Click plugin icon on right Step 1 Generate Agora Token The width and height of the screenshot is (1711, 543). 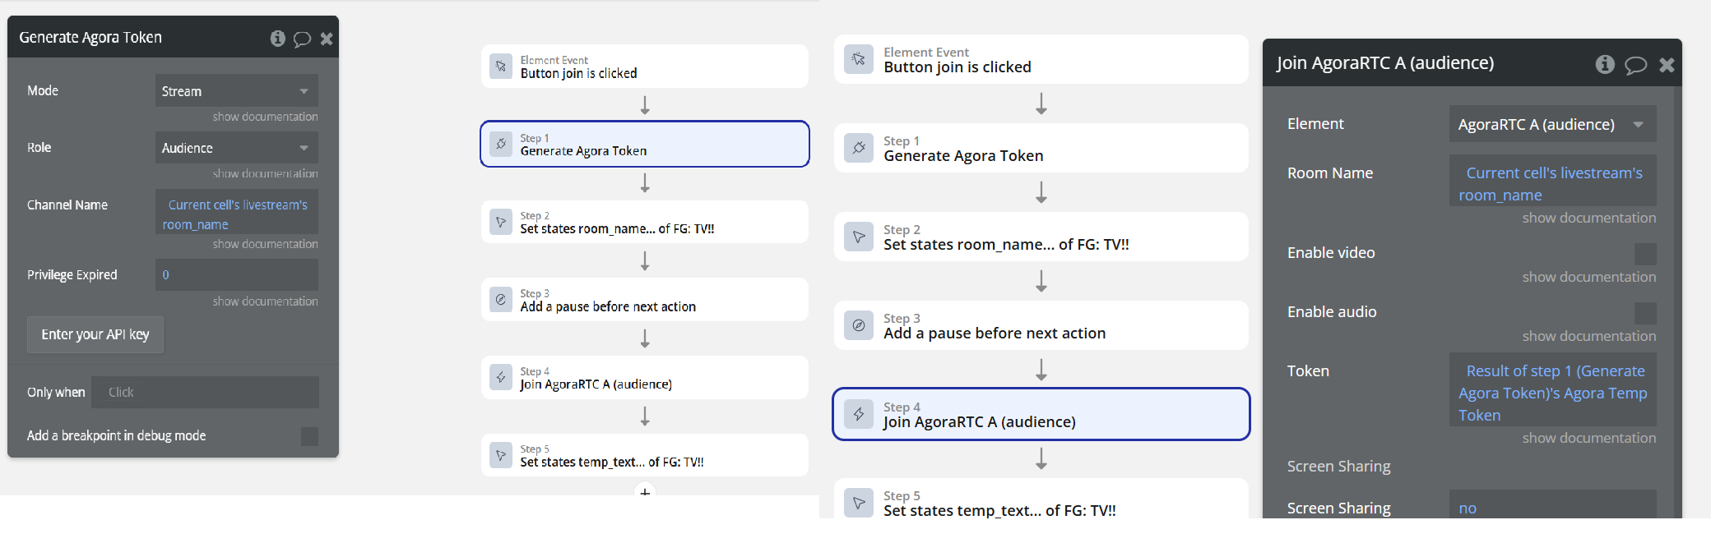[859, 148]
